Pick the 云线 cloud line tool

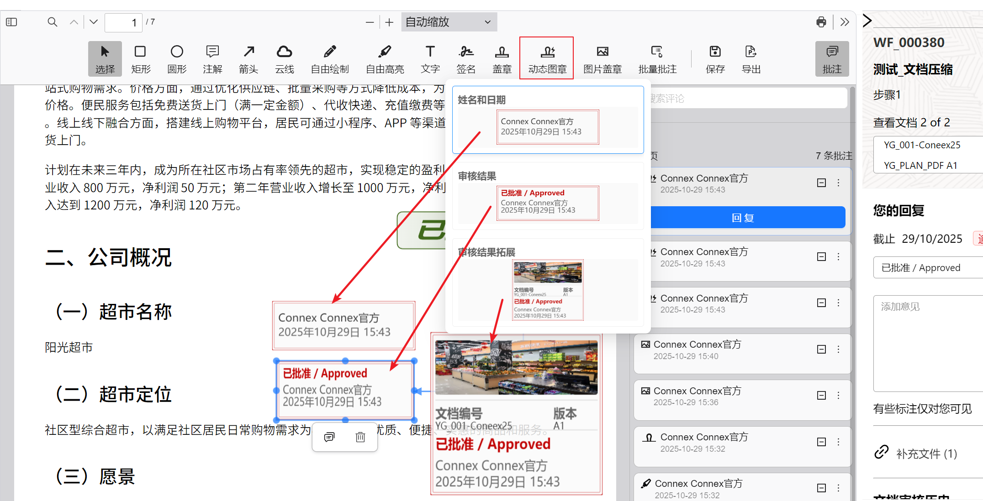pyautogui.click(x=284, y=59)
